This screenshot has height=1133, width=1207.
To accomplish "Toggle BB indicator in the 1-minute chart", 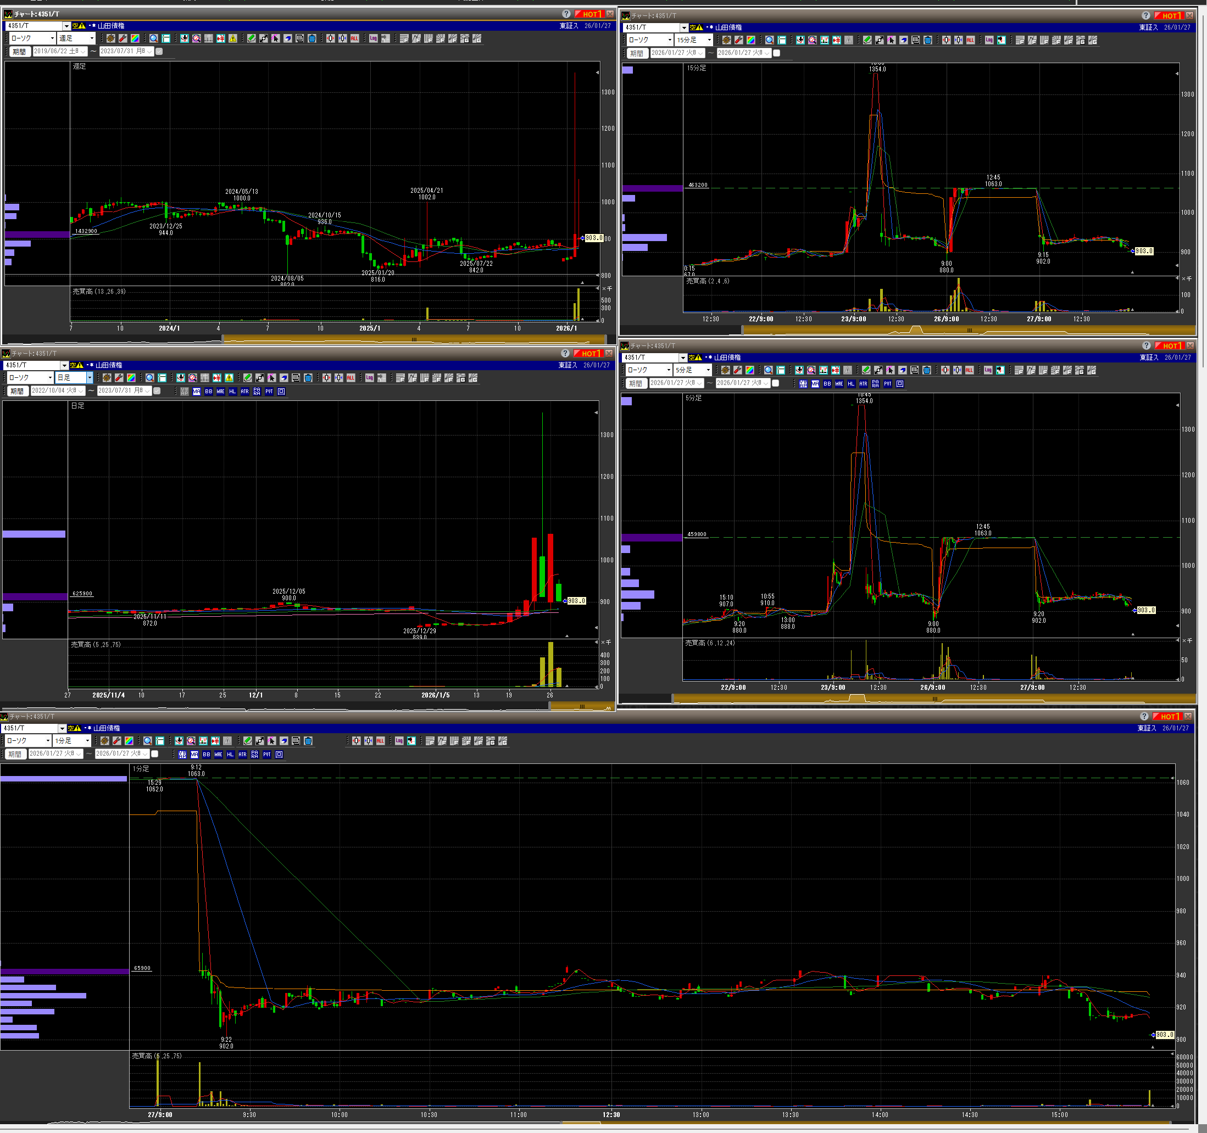I will [x=207, y=754].
